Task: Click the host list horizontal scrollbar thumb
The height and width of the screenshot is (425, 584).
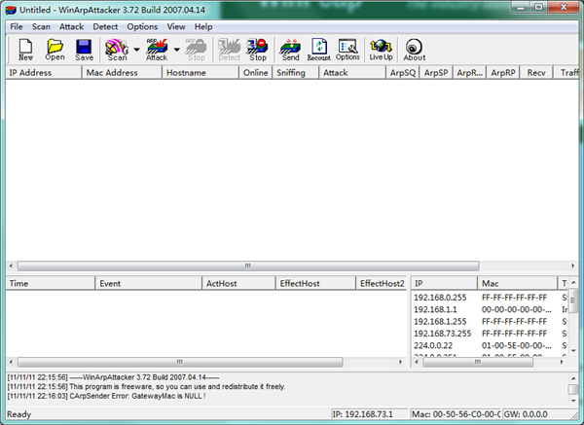Action: 248,266
